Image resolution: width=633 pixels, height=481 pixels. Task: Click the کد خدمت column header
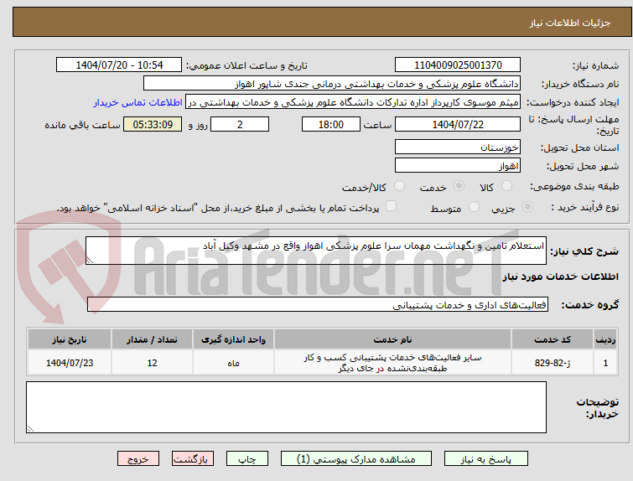click(x=553, y=339)
